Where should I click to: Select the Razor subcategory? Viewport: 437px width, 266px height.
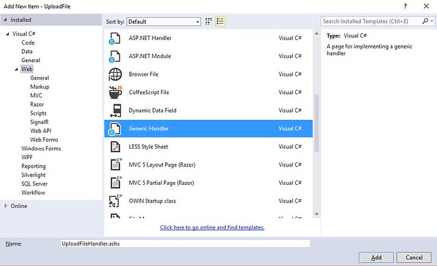(37, 104)
